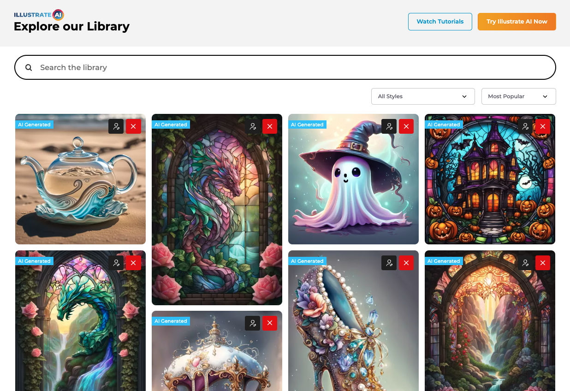
Task: Click the magnifier icon in search bar
Action: point(29,67)
